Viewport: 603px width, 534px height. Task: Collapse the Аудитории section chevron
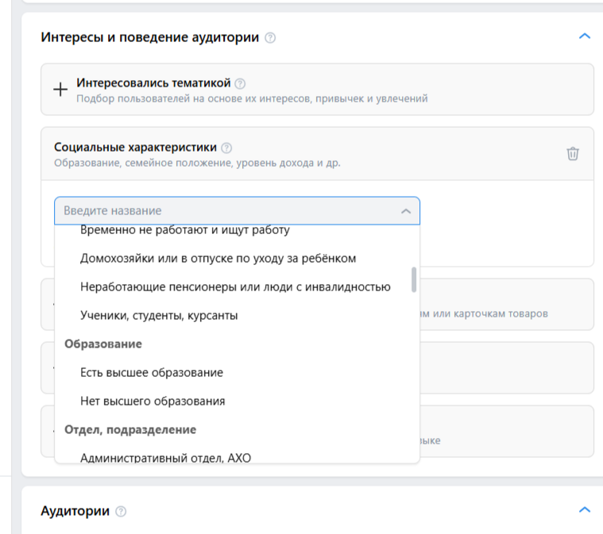click(585, 510)
